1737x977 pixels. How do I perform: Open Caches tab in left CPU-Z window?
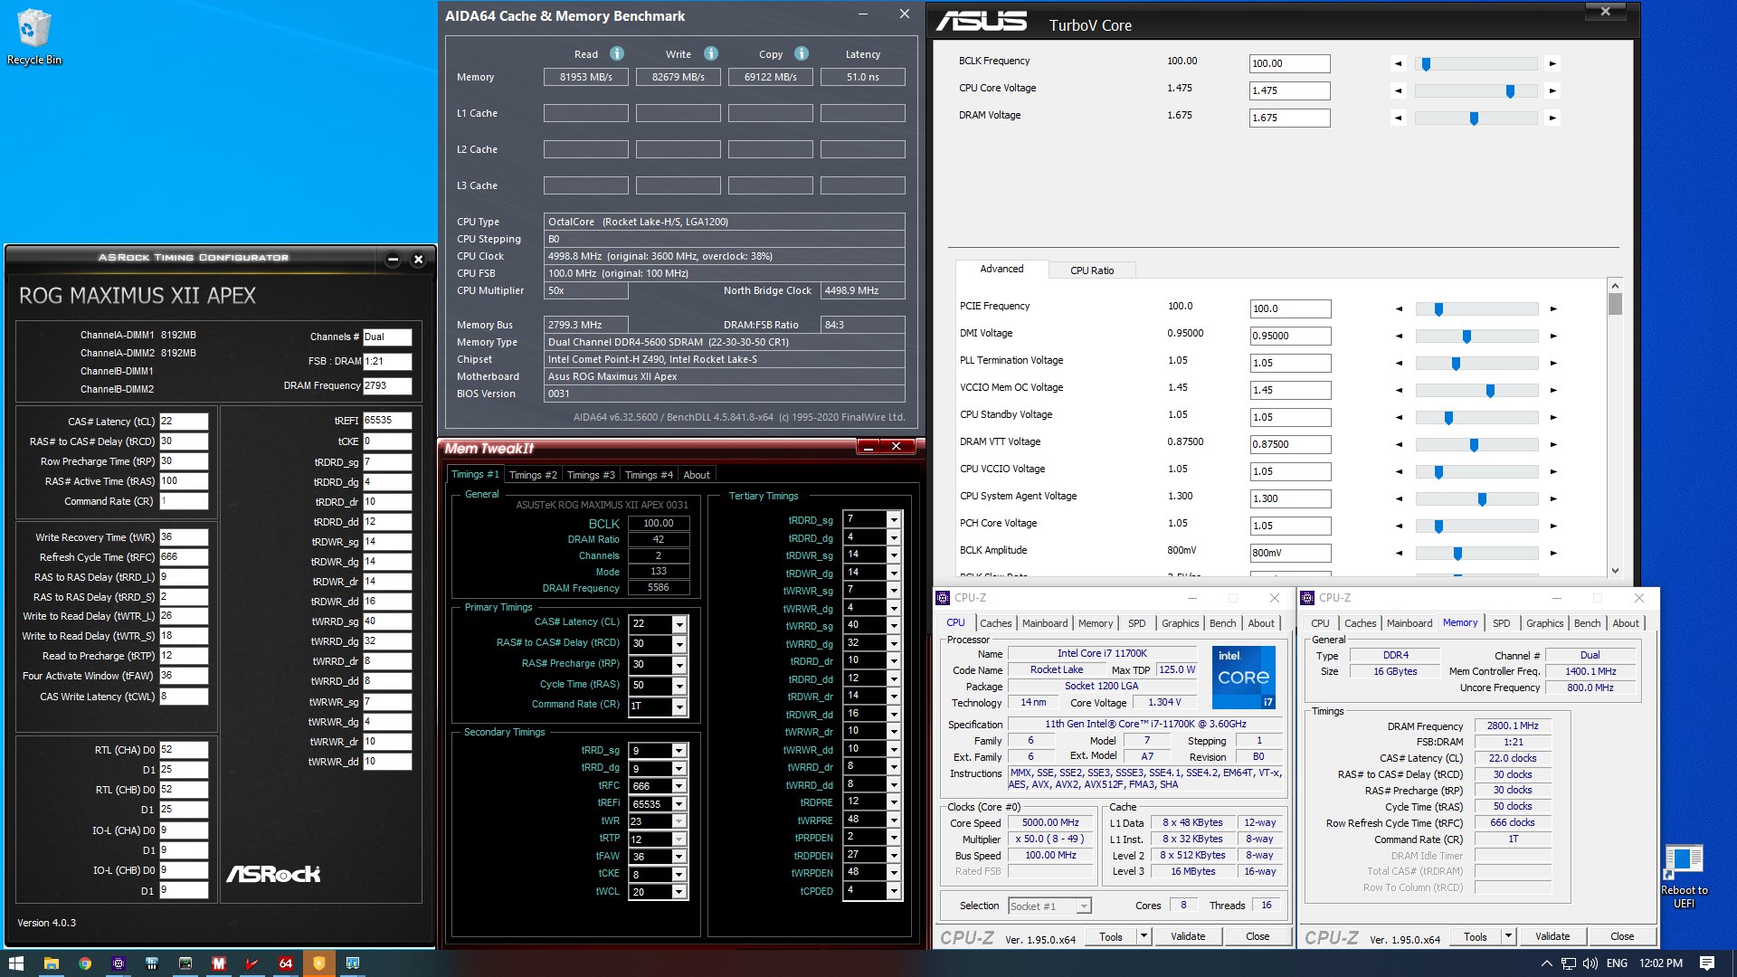[996, 623]
